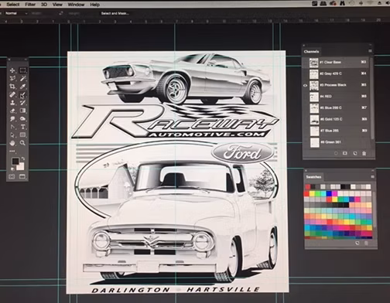Switch to the Swatches tab
Viewport: 390px width, 303px height.
(x=313, y=177)
